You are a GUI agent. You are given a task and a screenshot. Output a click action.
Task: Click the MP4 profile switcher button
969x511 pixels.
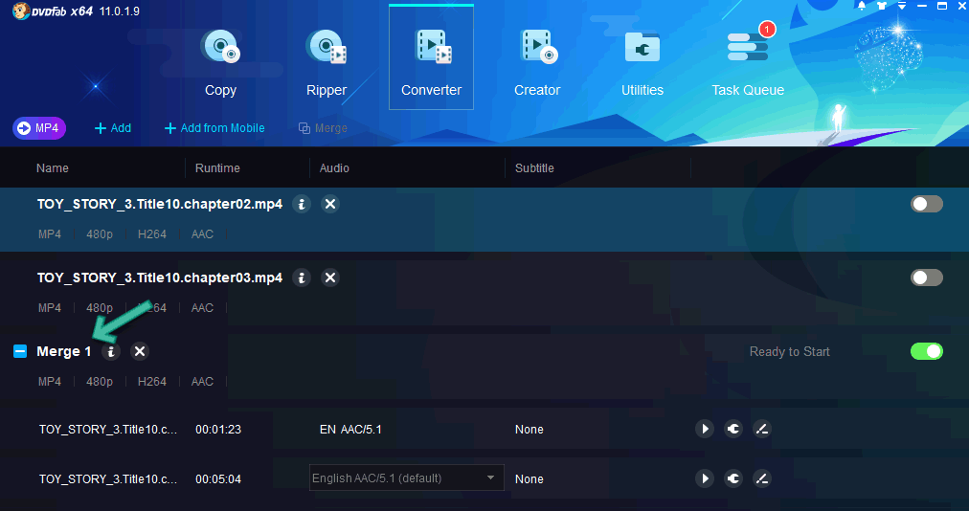(39, 128)
